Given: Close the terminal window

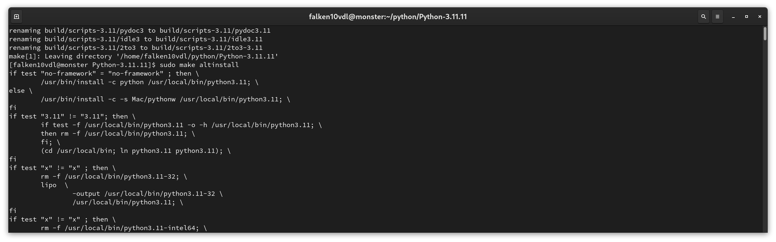Looking at the screenshot, I should pos(760,17).
